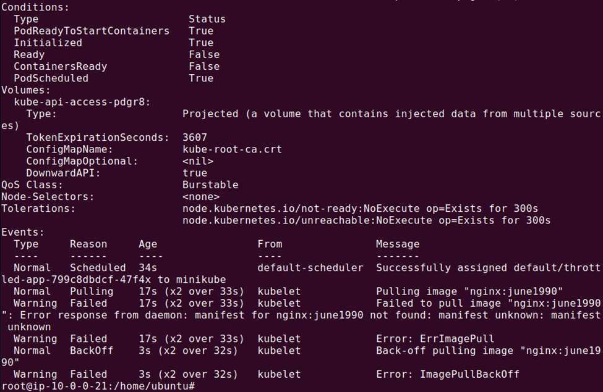Click the shell prompt at the bottom
The height and width of the screenshot is (392, 603).
pos(98,386)
